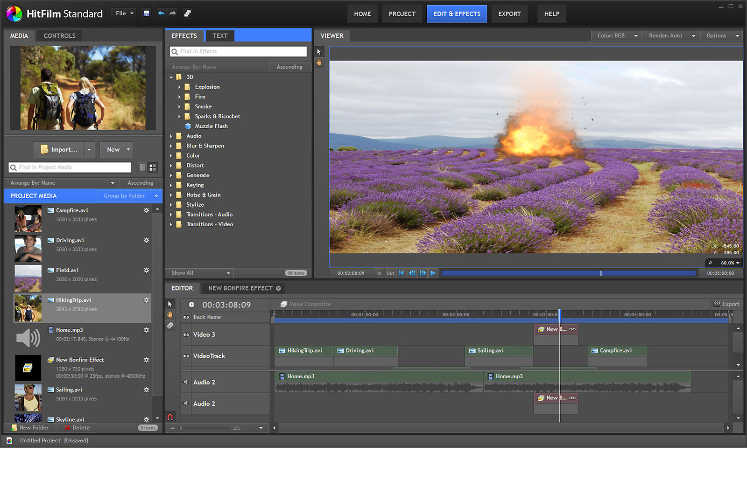The height and width of the screenshot is (501, 747).
Task: Expand the Explosion effects folder
Action: [179, 87]
